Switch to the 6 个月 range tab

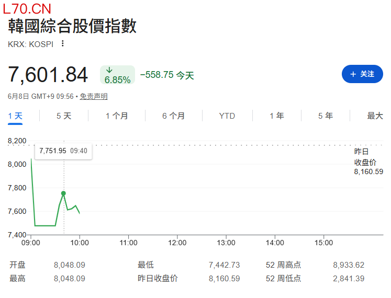point(174,116)
